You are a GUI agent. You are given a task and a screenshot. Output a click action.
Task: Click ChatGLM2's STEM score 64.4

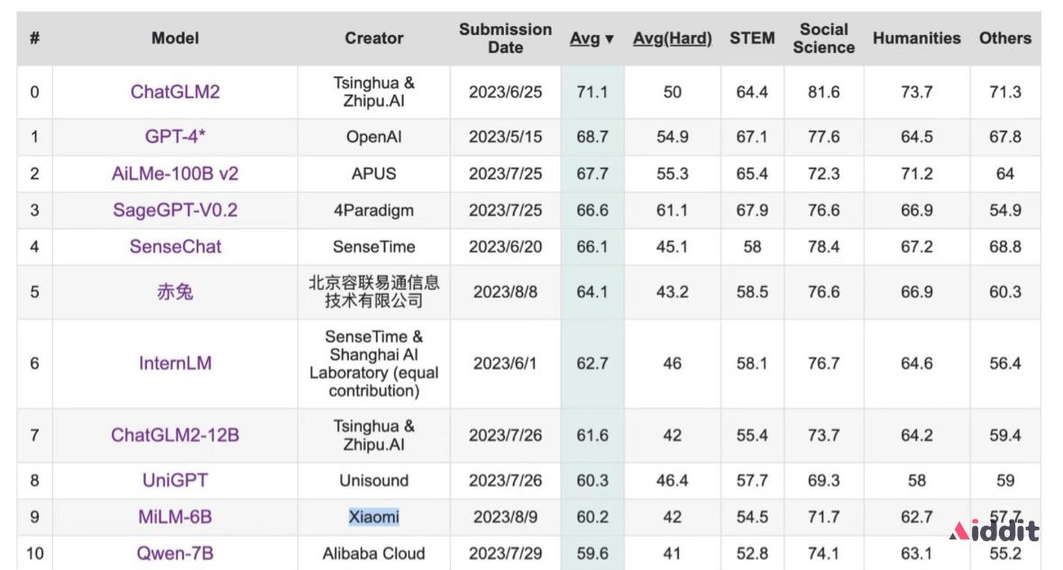click(752, 92)
